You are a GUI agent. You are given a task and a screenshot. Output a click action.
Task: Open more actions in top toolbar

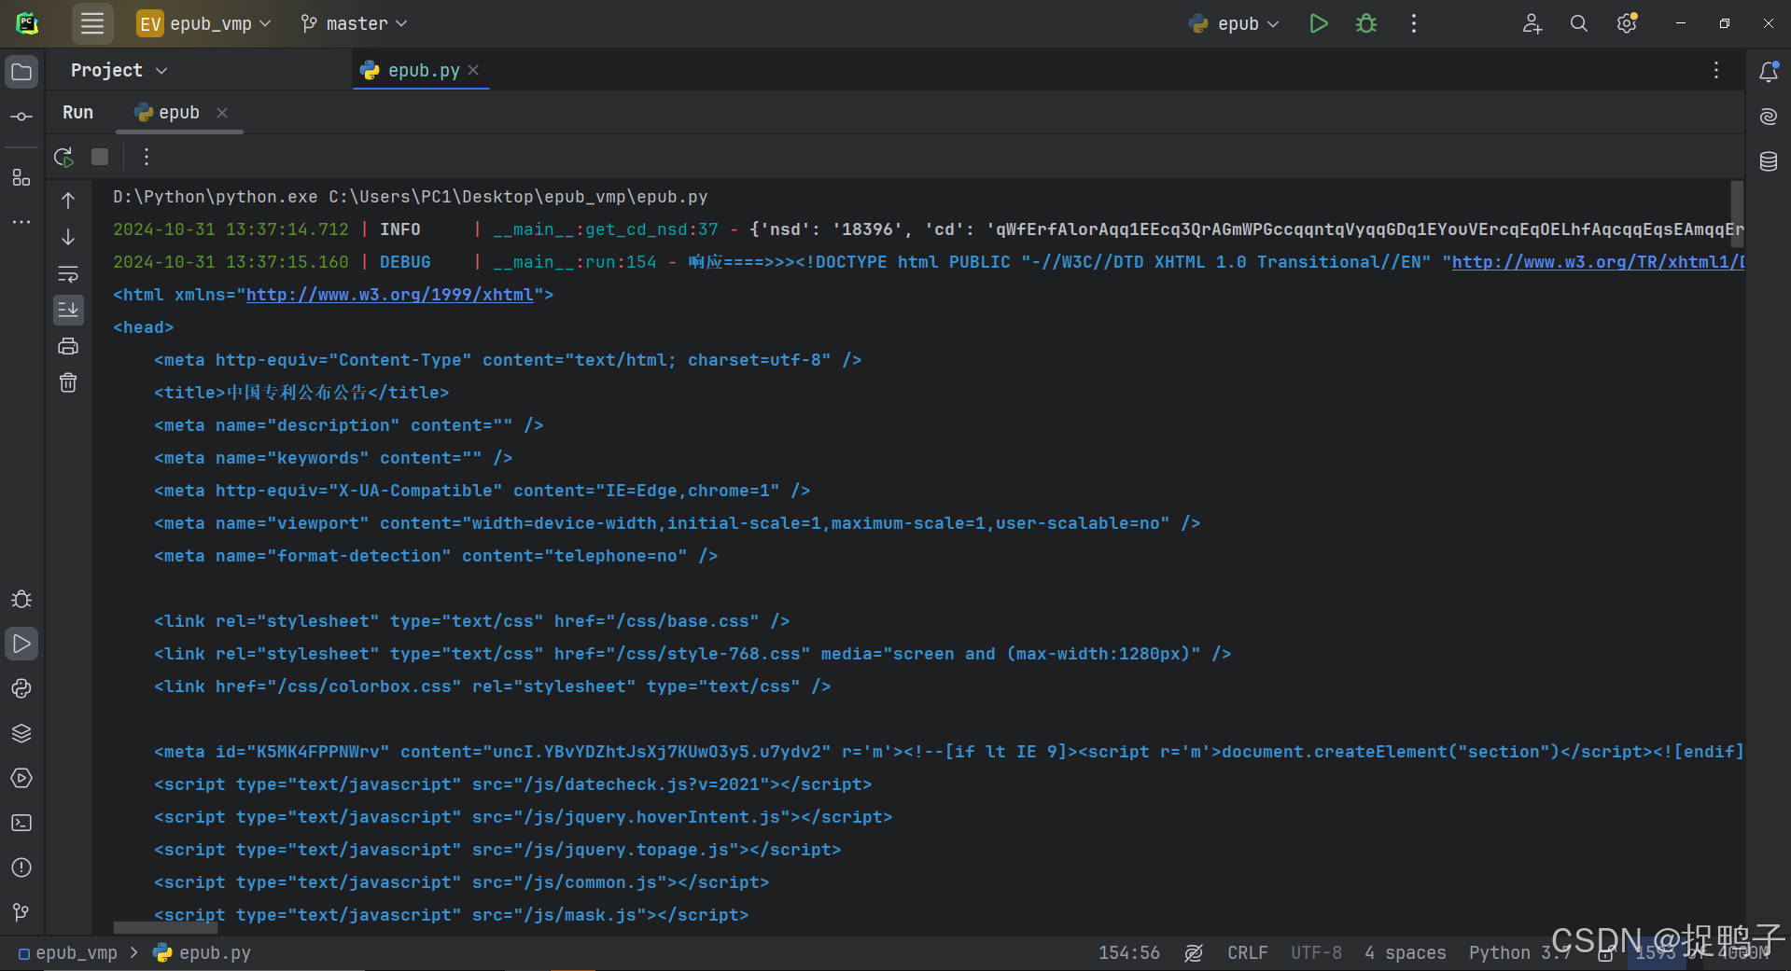[x=1414, y=23]
